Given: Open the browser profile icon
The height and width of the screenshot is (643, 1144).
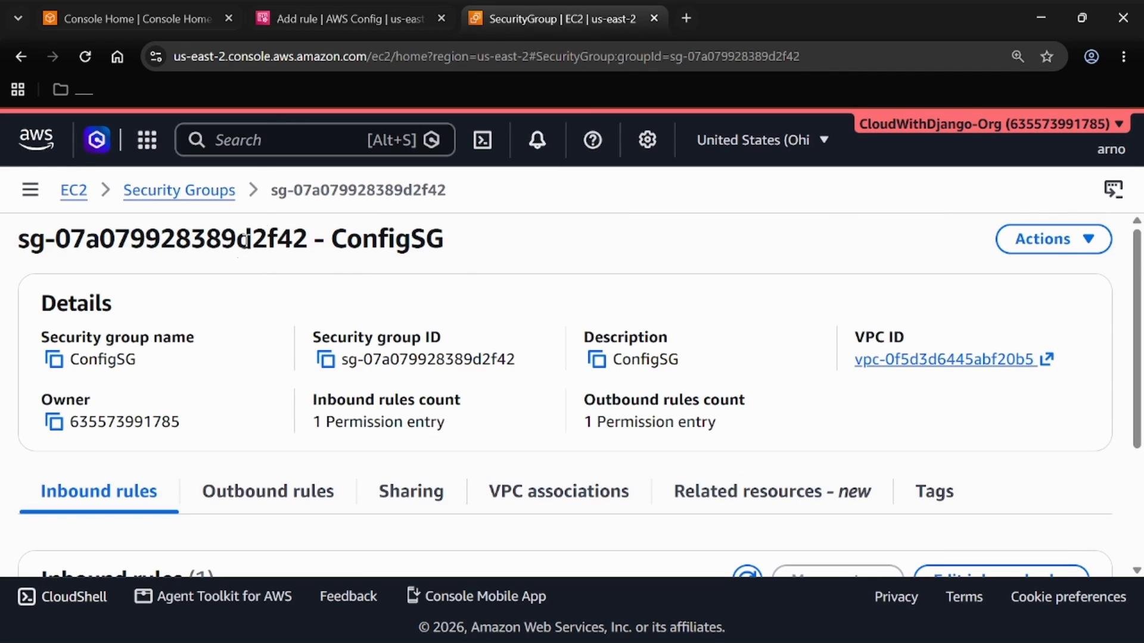Looking at the screenshot, I should [x=1091, y=57].
